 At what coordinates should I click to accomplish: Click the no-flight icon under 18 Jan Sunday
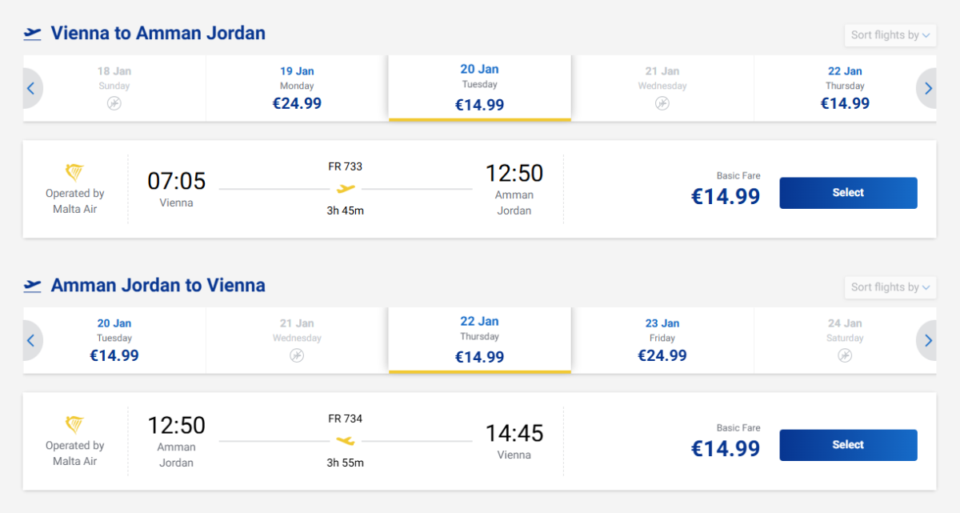tap(114, 103)
